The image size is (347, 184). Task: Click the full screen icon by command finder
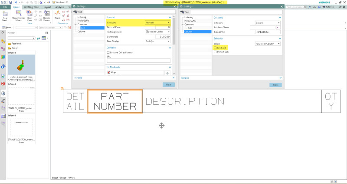click(x=310, y=7)
